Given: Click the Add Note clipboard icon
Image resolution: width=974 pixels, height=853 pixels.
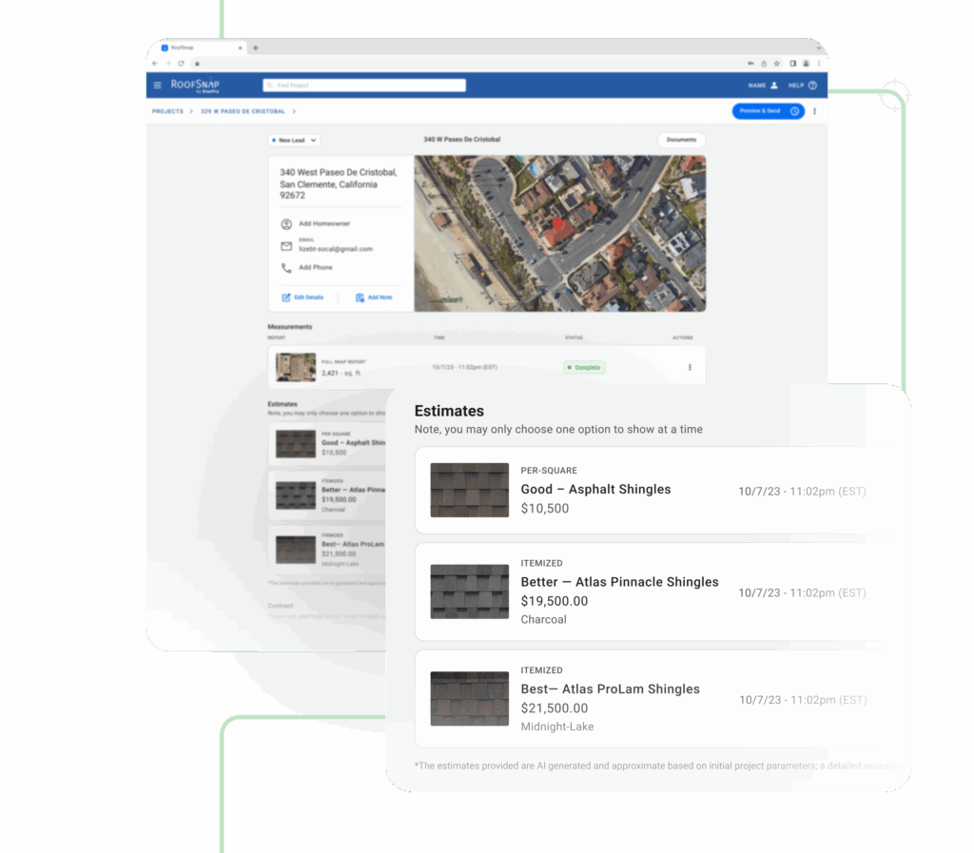Looking at the screenshot, I should (360, 298).
